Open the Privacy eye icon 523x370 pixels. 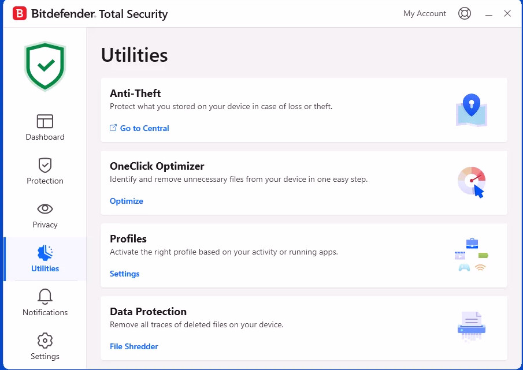[45, 209]
